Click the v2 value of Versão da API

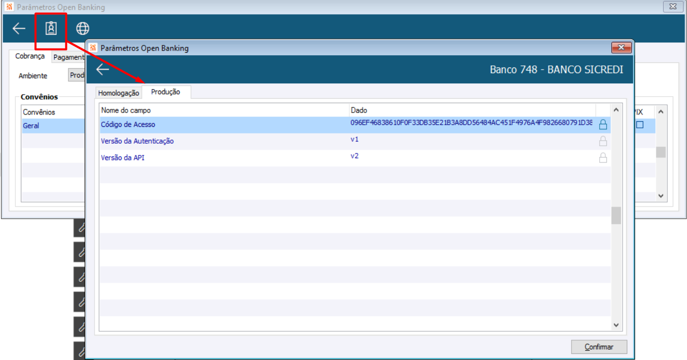coord(354,156)
